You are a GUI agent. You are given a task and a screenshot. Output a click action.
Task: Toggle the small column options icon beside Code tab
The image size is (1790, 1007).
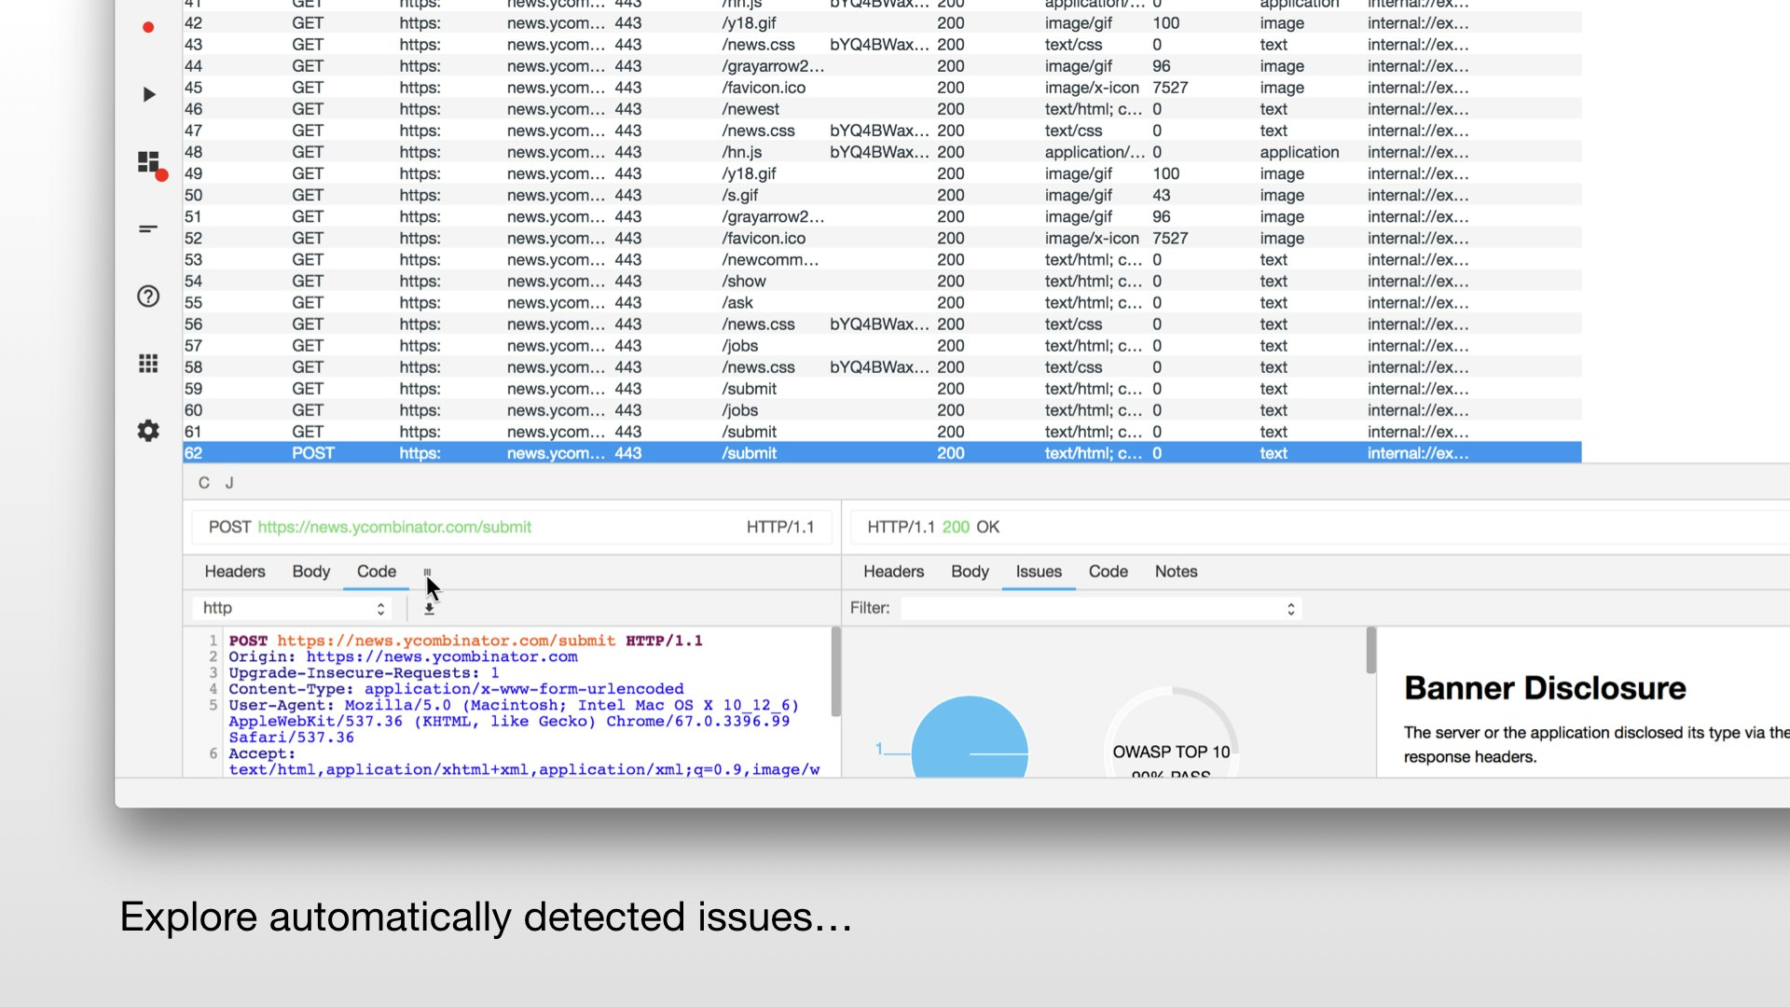tap(428, 572)
